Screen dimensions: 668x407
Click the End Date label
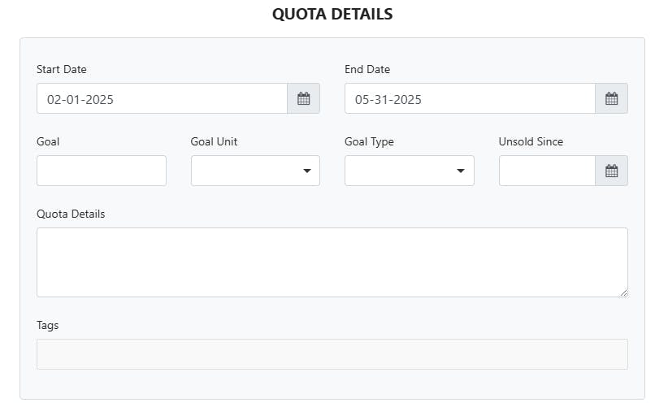(x=367, y=70)
